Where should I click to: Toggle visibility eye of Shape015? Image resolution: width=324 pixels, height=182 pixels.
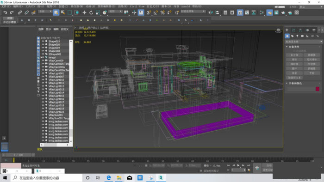click(x=43, y=41)
